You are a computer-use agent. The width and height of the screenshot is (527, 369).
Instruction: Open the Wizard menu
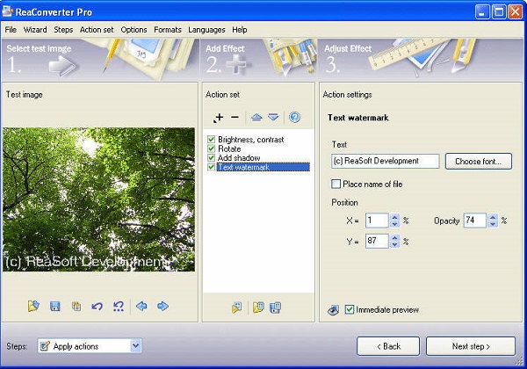click(x=35, y=30)
